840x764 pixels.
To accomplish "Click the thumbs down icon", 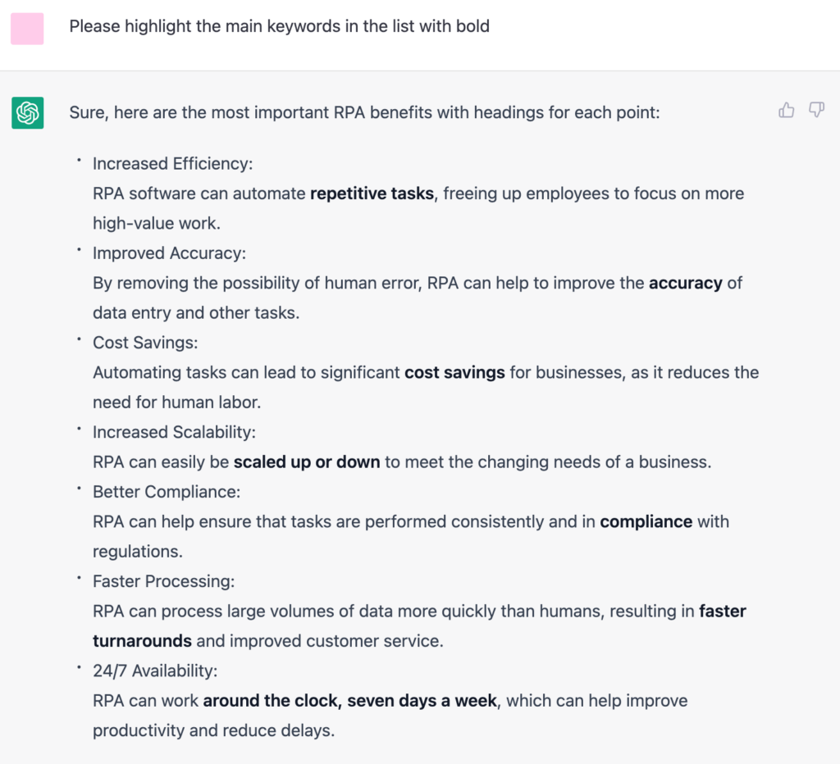I will [816, 110].
